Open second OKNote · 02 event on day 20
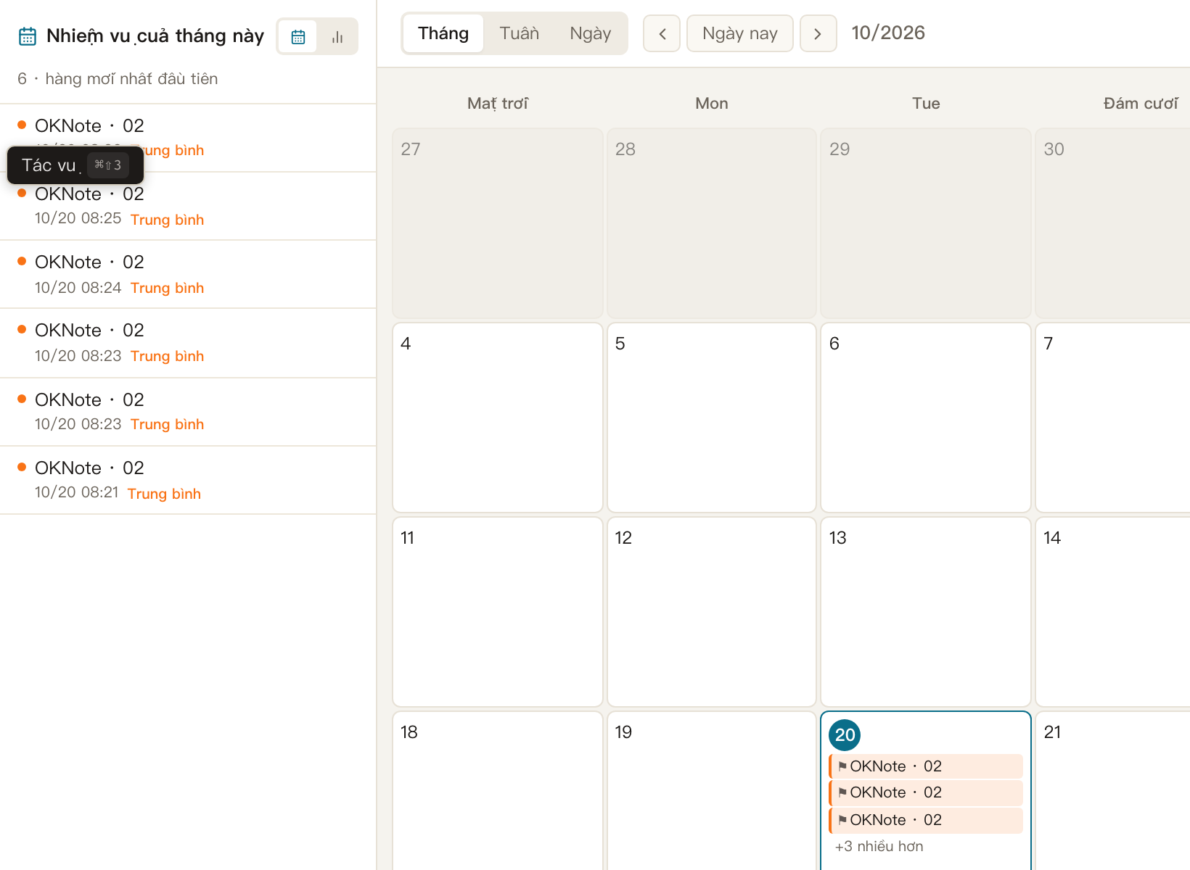1190x870 pixels. click(926, 792)
